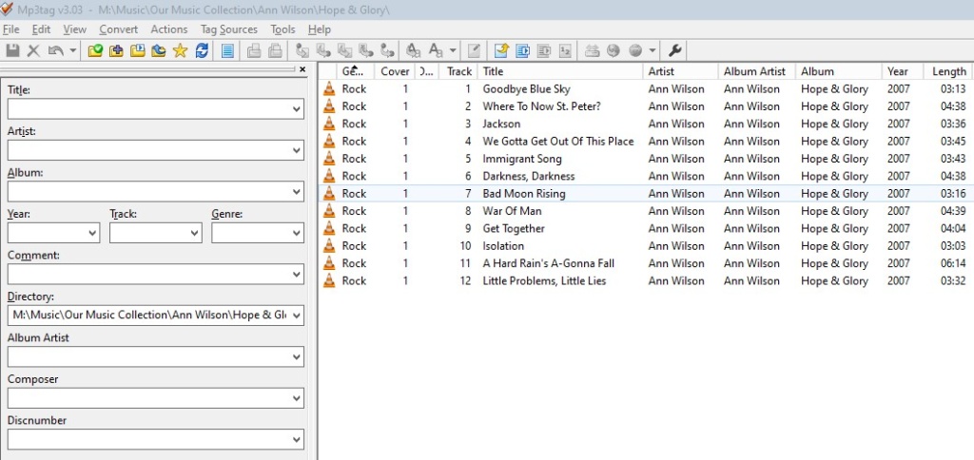Open the Tag Sources menu
This screenshot has height=460, width=974.
[x=228, y=29]
